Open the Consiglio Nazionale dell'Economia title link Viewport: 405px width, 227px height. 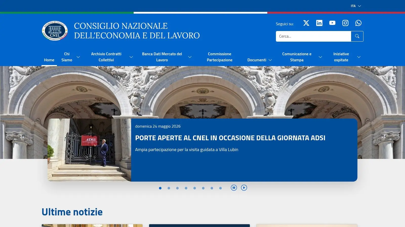point(137,31)
